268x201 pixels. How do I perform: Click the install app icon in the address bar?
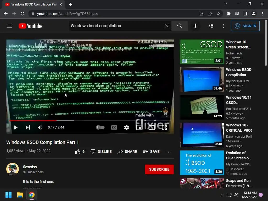tap(201, 14)
